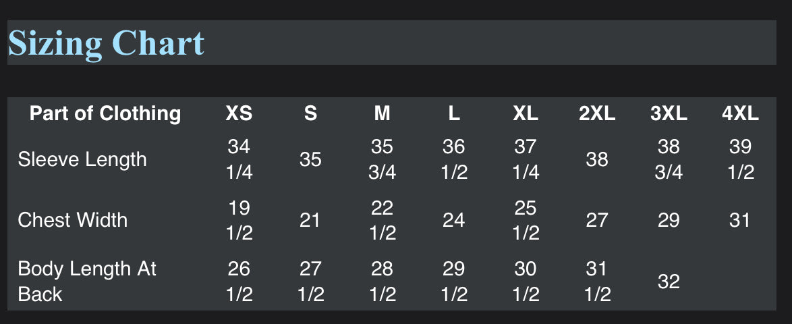Select the XL column header

526,113
